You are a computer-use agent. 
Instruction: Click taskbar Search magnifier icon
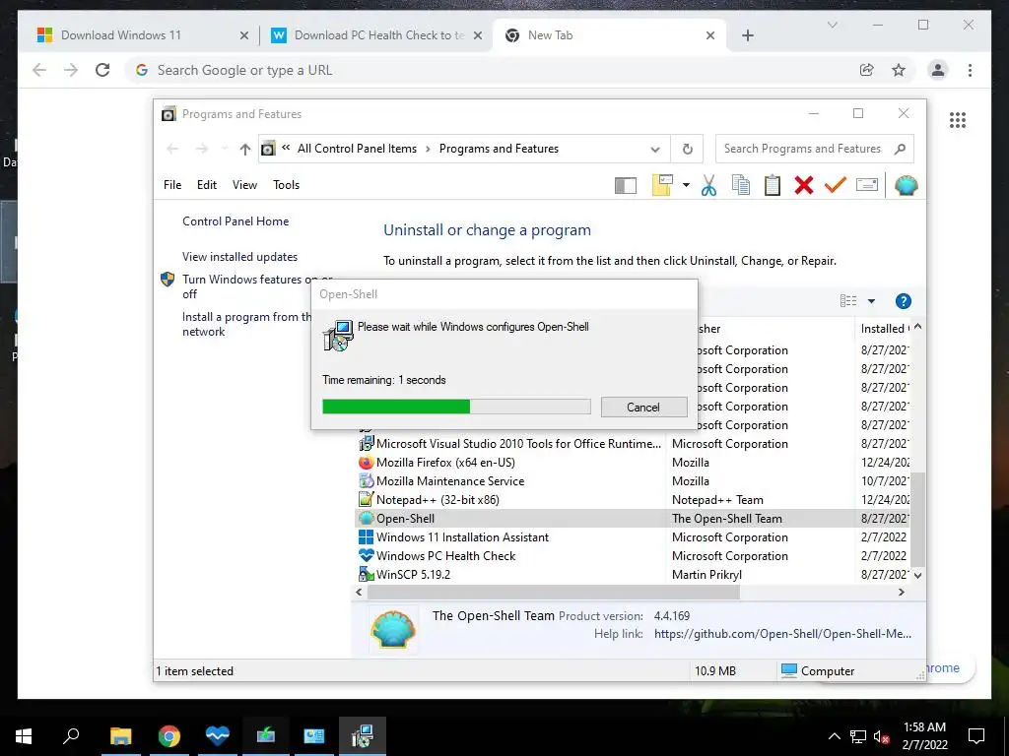71,736
